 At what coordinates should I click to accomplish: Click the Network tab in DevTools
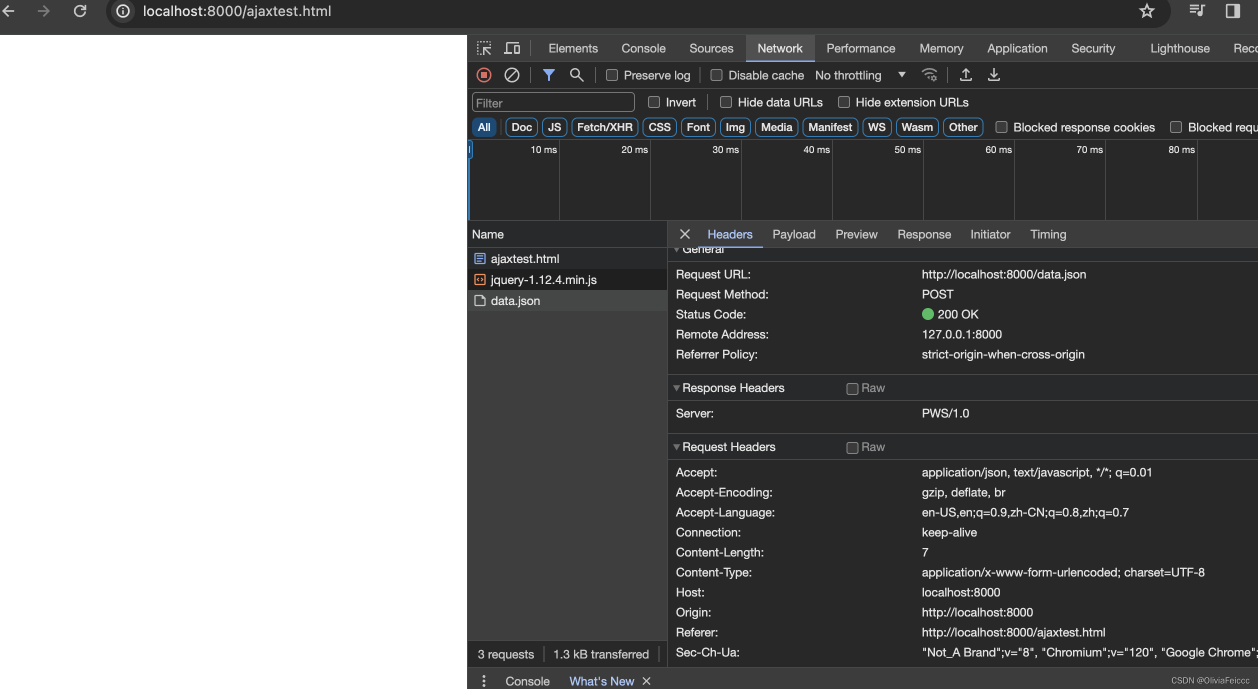pyautogui.click(x=779, y=48)
